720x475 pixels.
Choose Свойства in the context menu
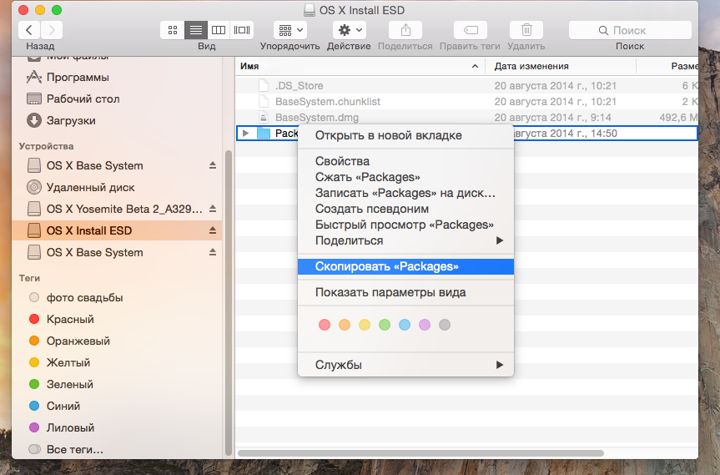[x=342, y=161]
